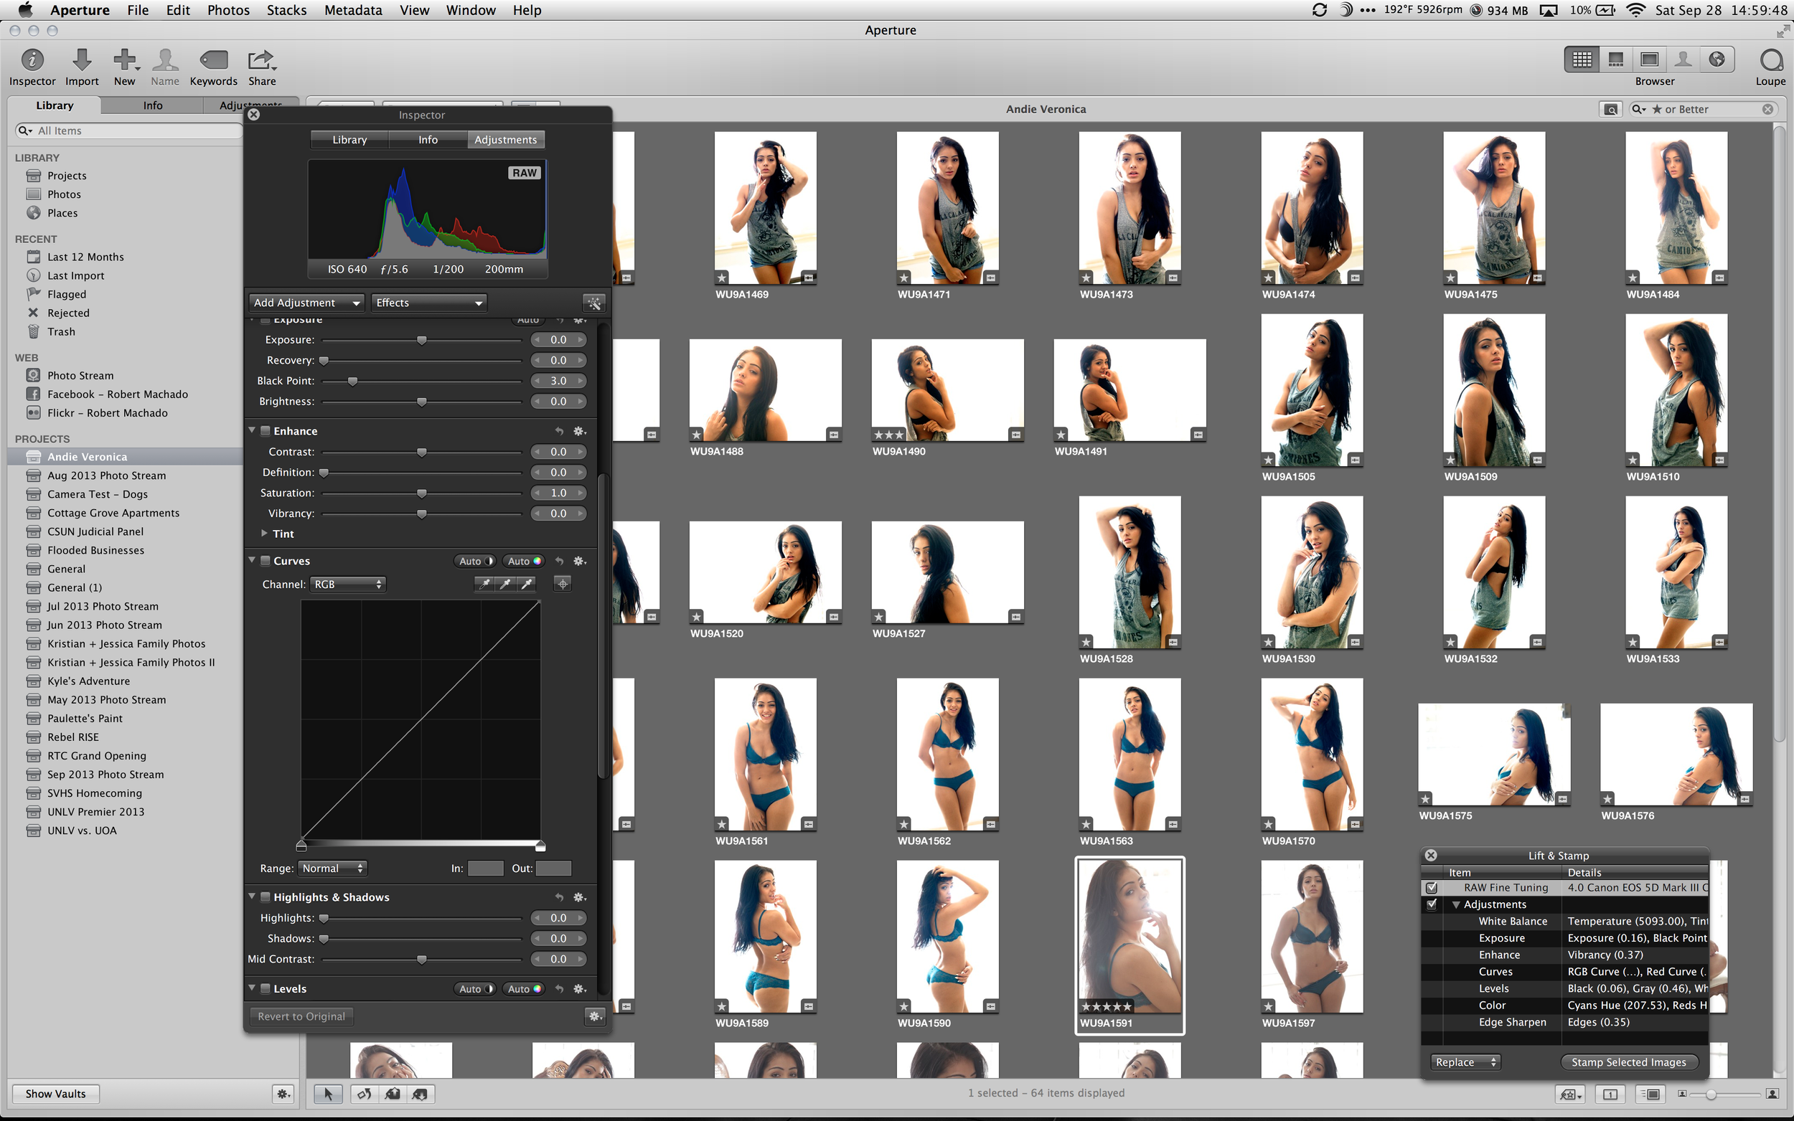Click the Show Vaults button
This screenshot has height=1121, width=1794.
click(x=56, y=1094)
